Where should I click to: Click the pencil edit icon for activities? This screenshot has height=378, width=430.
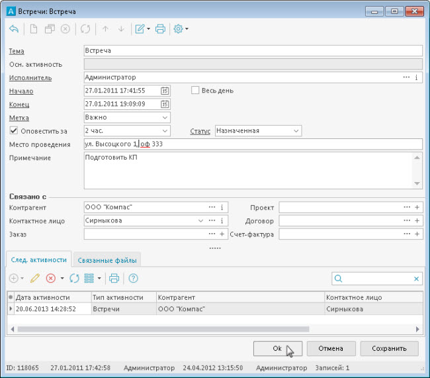[x=35, y=279]
